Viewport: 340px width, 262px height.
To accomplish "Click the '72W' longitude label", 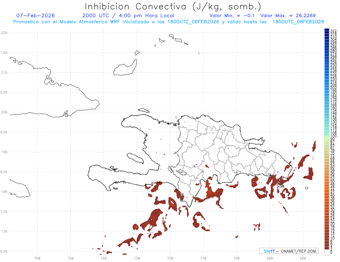I will [170, 258].
